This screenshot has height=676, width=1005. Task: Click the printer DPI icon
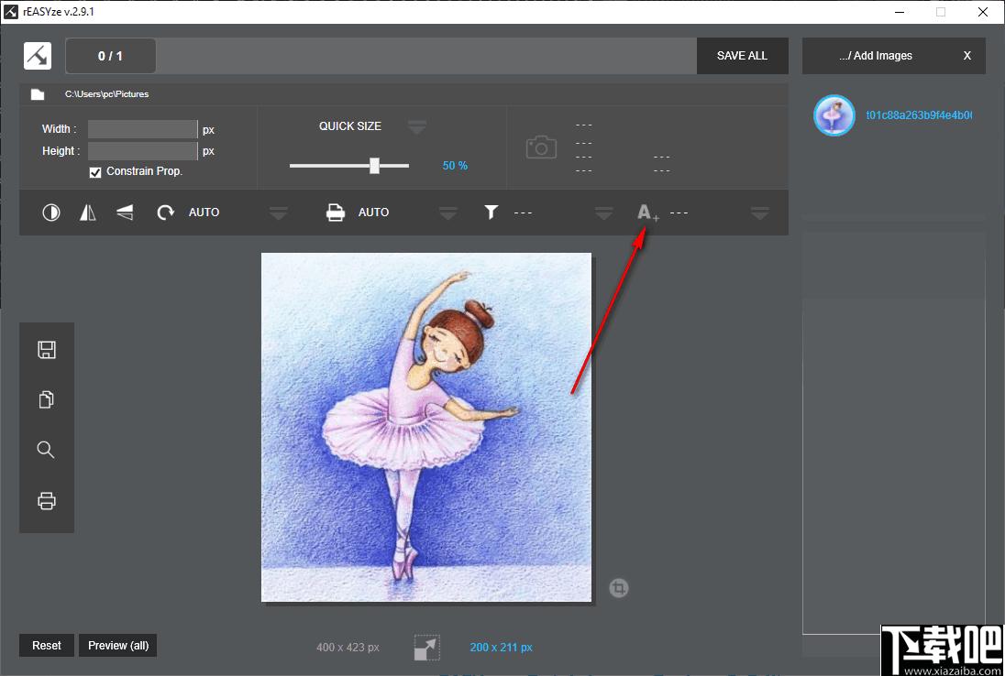336,212
